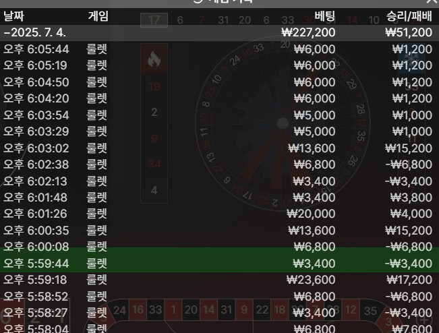Click the 승리/패배 column header
Viewport: 439px width, 333px height.
(x=409, y=16)
